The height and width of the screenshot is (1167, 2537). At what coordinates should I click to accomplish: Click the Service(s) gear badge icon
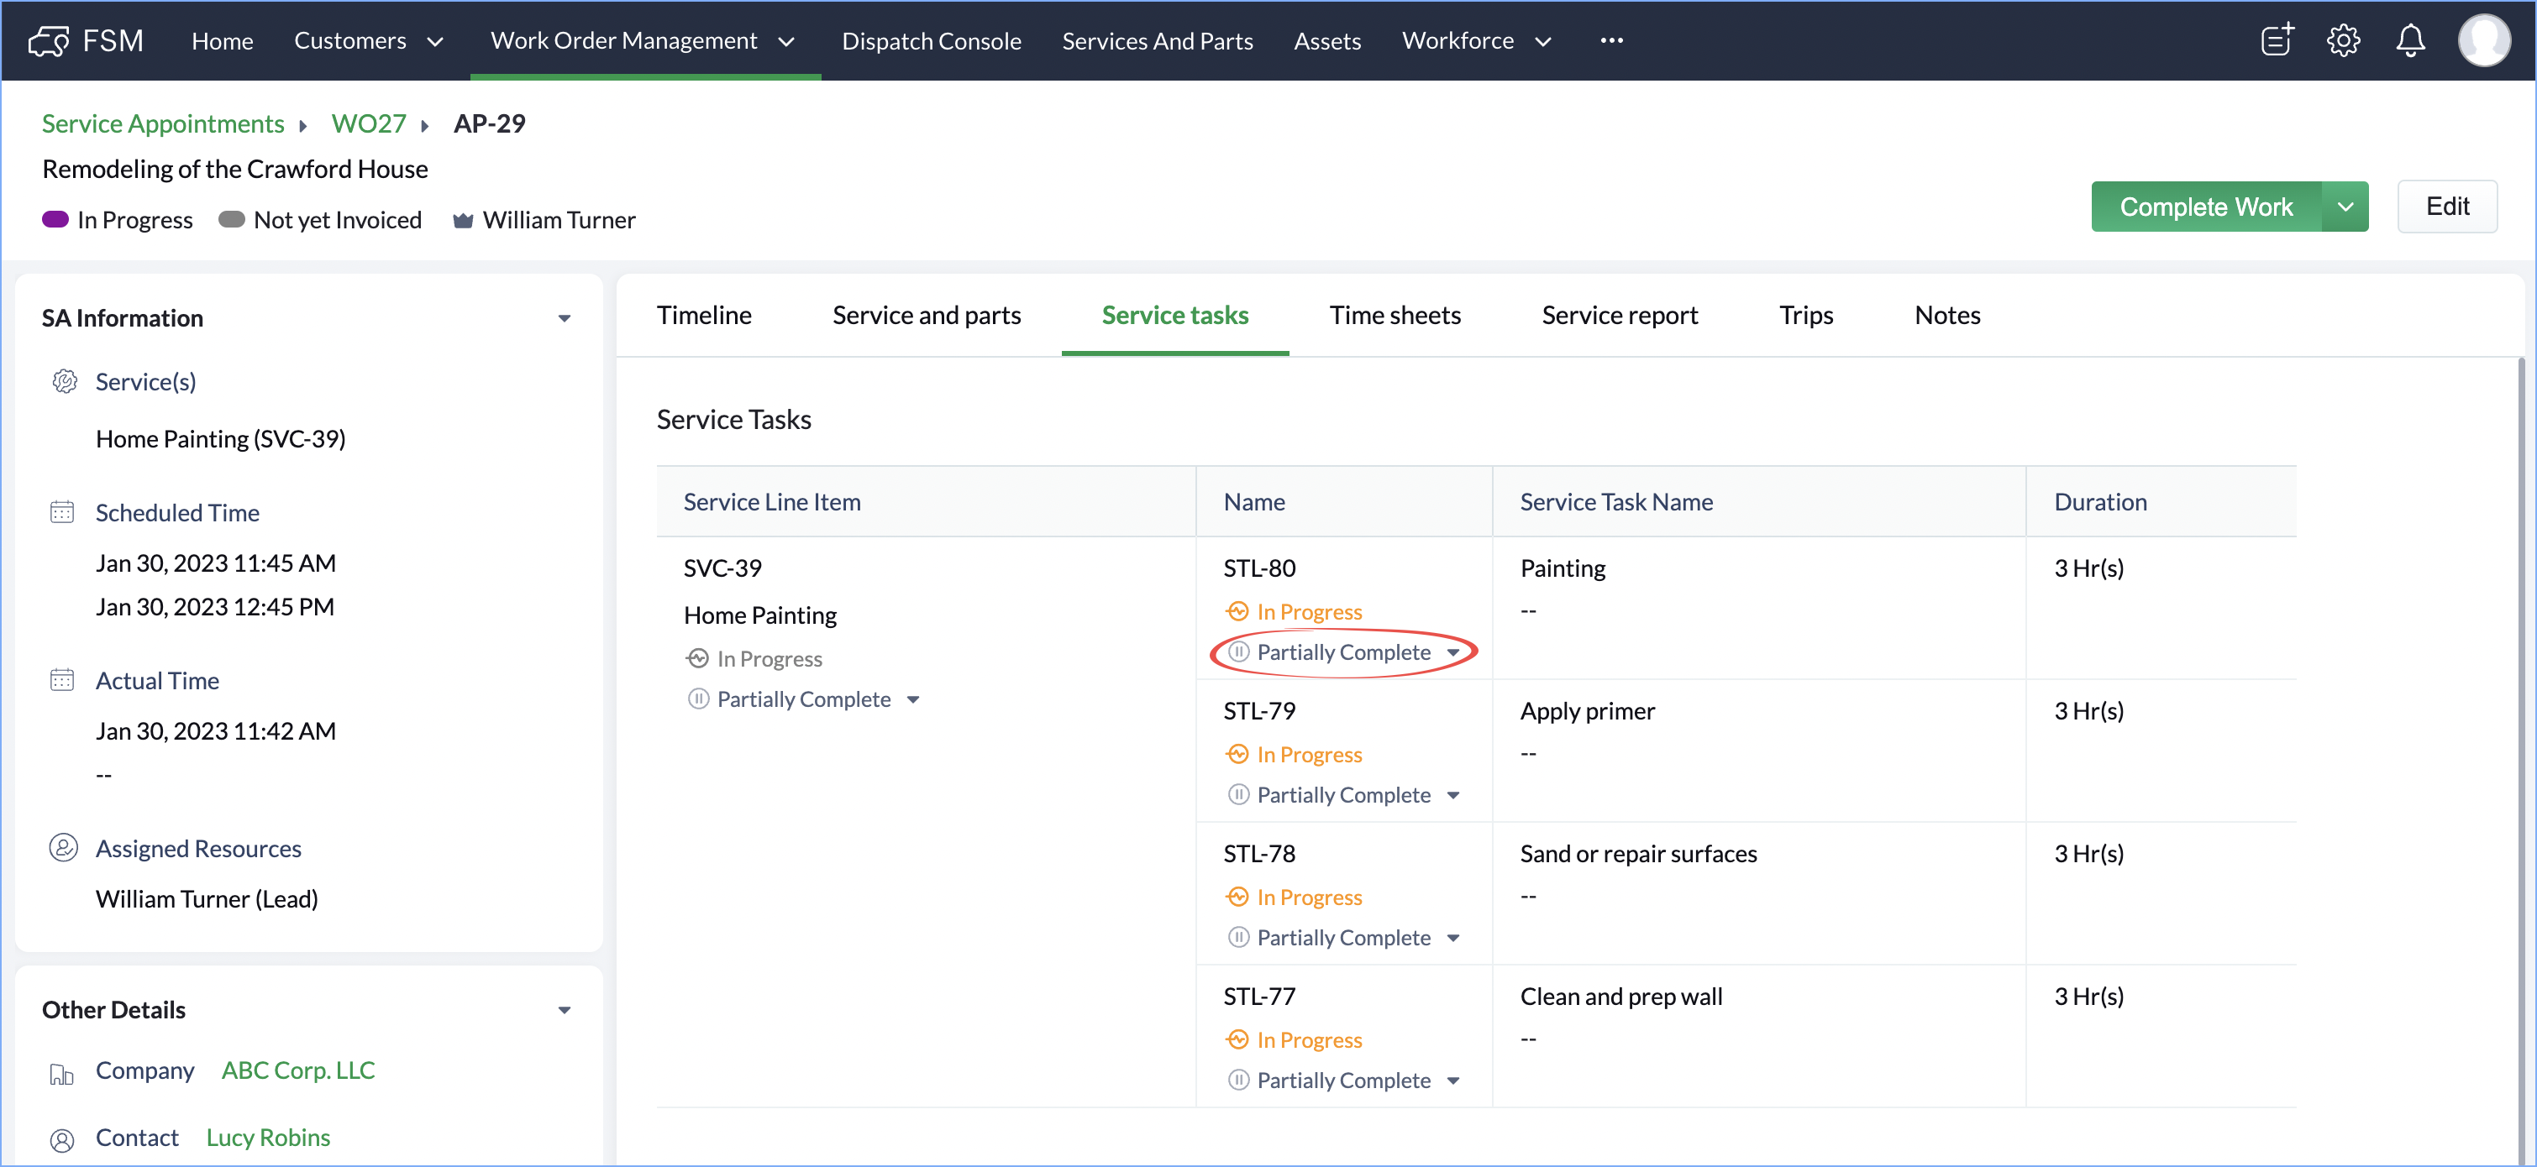tap(65, 381)
